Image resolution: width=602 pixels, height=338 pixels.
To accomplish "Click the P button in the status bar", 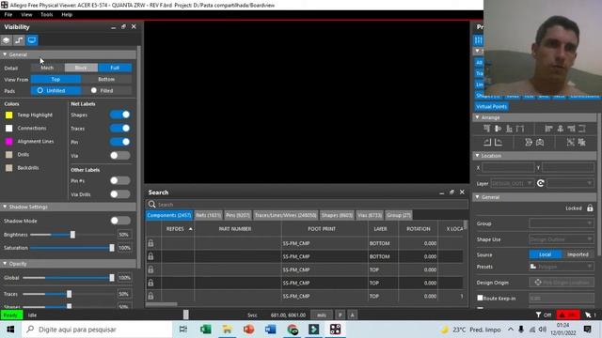I will [341, 315].
